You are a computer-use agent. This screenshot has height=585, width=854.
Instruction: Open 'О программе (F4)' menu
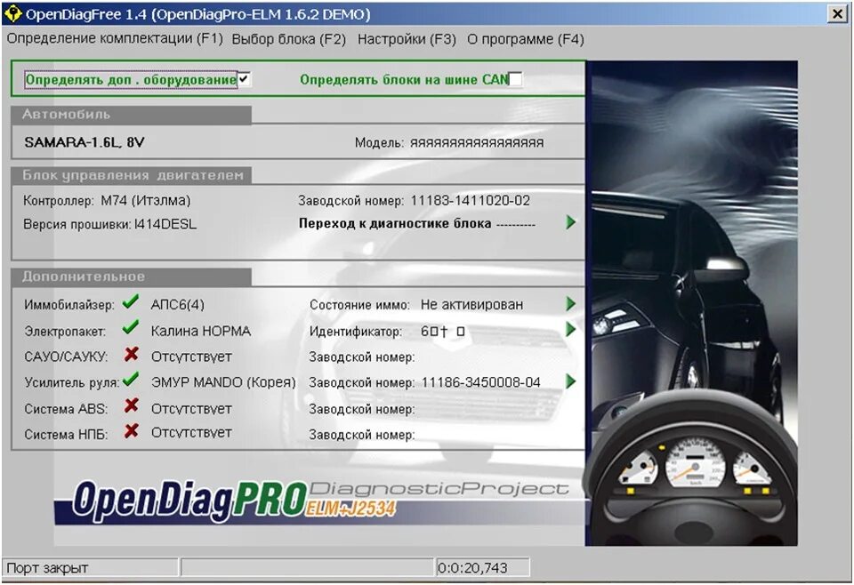click(x=526, y=39)
